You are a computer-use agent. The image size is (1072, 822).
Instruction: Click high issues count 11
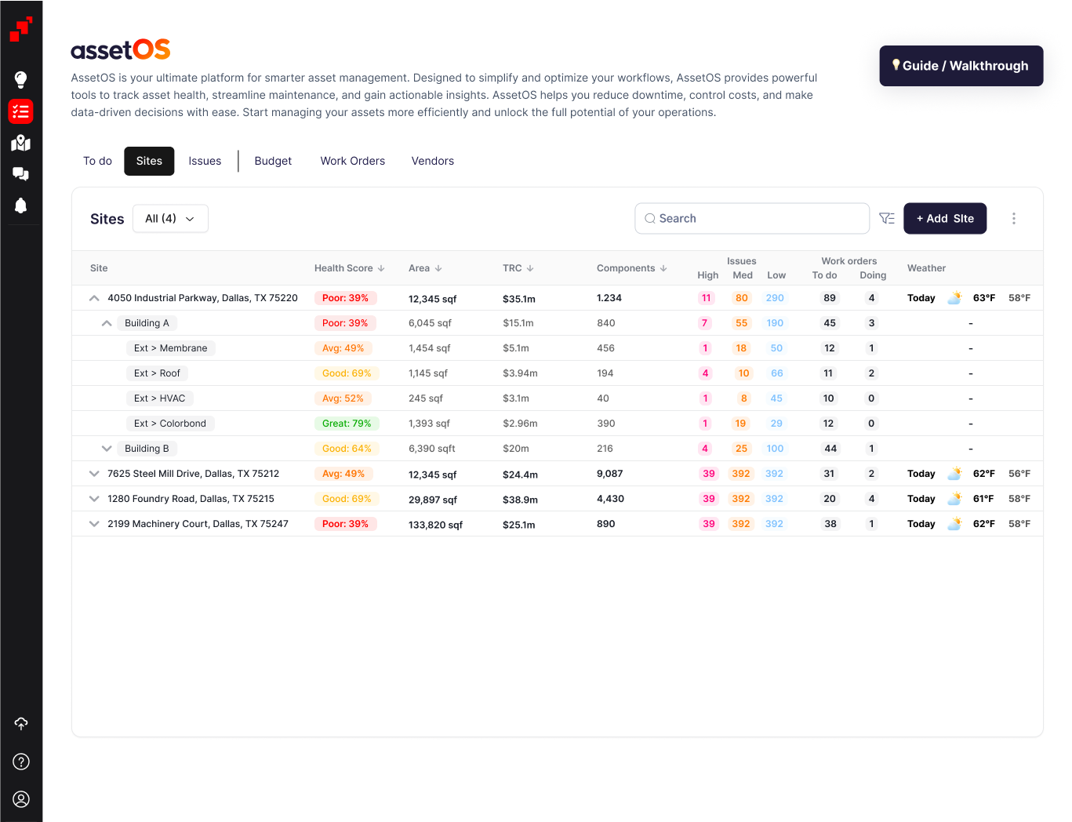coord(707,298)
